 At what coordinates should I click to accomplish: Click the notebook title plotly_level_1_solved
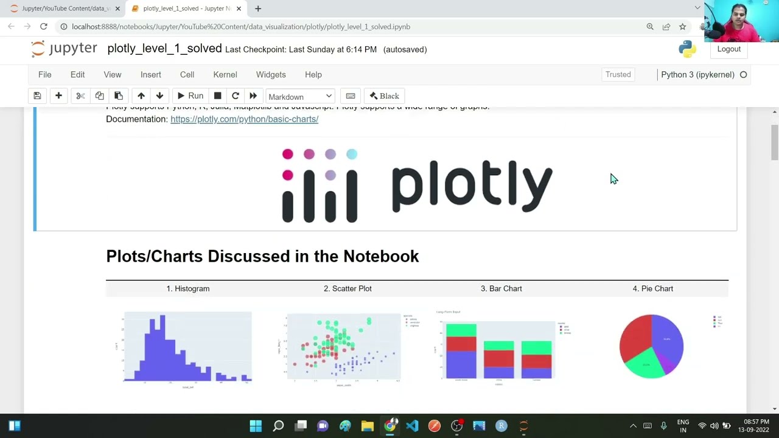click(x=164, y=49)
